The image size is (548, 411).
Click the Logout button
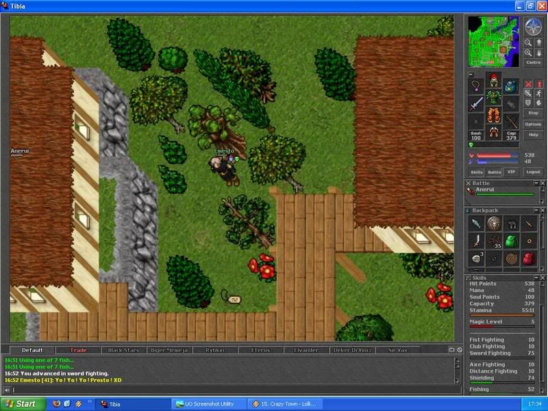pos(534,172)
